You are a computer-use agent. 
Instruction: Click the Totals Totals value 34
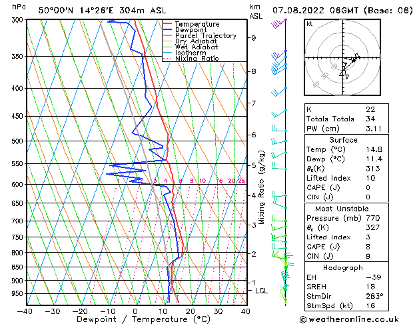[x=370, y=119]
